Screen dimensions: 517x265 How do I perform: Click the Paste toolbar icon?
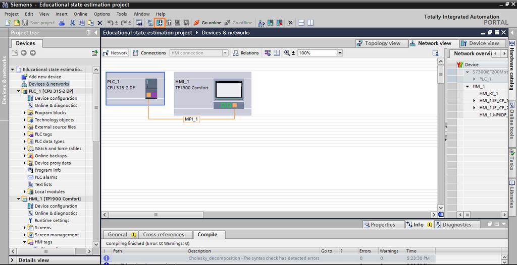click(91, 23)
